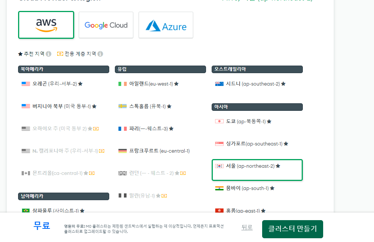Select 오하이오 주 (미국 동부 2) region
Viewport: 374px width, 242px height.
60,129
